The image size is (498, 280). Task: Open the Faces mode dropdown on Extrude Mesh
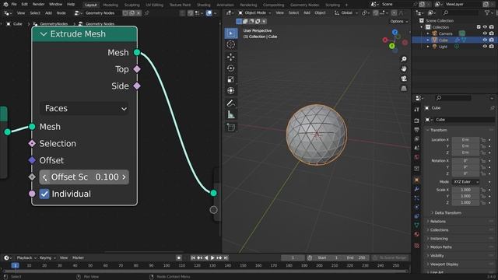point(84,109)
